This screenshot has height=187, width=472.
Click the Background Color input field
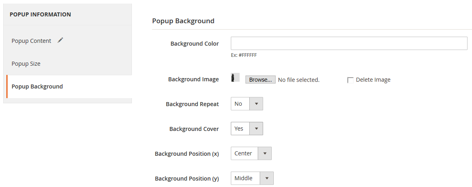(349, 43)
